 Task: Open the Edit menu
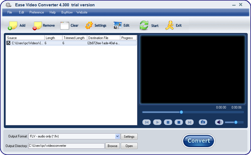(21, 12)
